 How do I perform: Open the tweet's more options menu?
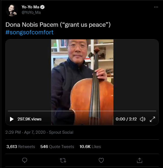tap(156, 7)
